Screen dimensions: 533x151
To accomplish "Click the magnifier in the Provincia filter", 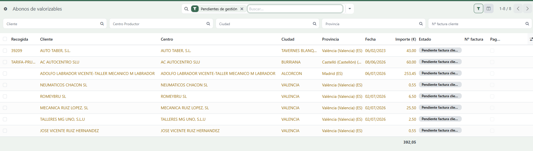I will click(x=421, y=24).
